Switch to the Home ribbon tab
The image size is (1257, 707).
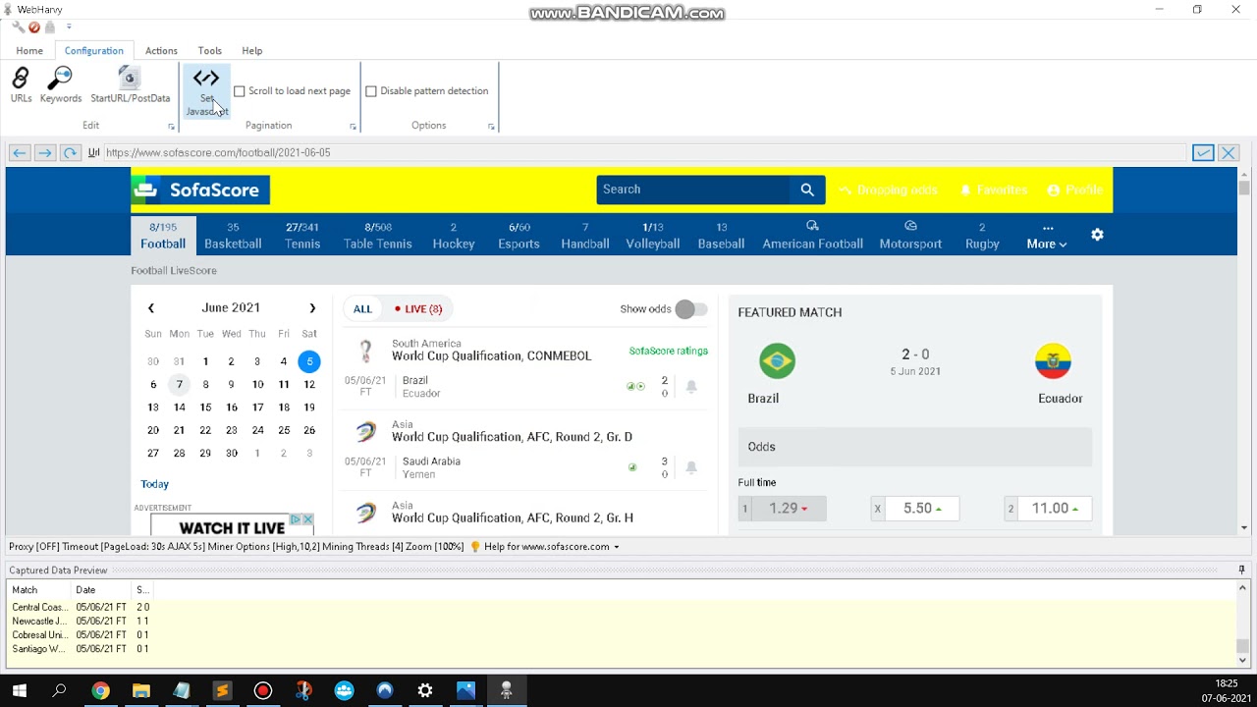29,51
